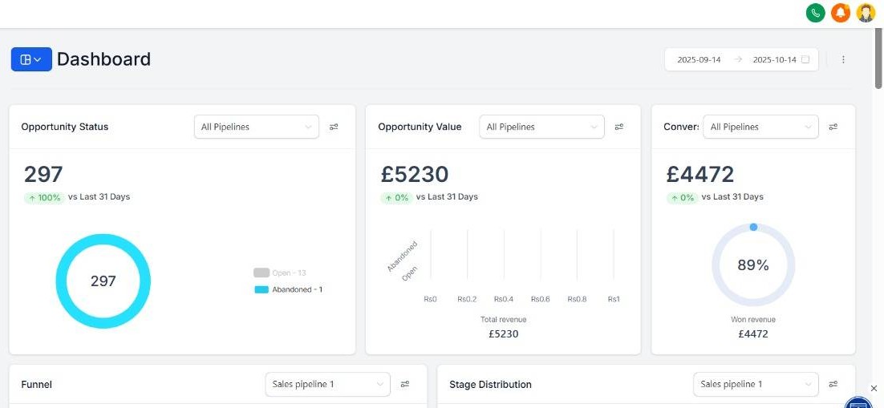Expand Opportunity Value All Pipelines dropdown
Image resolution: width=884 pixels, height=408 pixels.
pyautogui.click(x=541, y=127)
